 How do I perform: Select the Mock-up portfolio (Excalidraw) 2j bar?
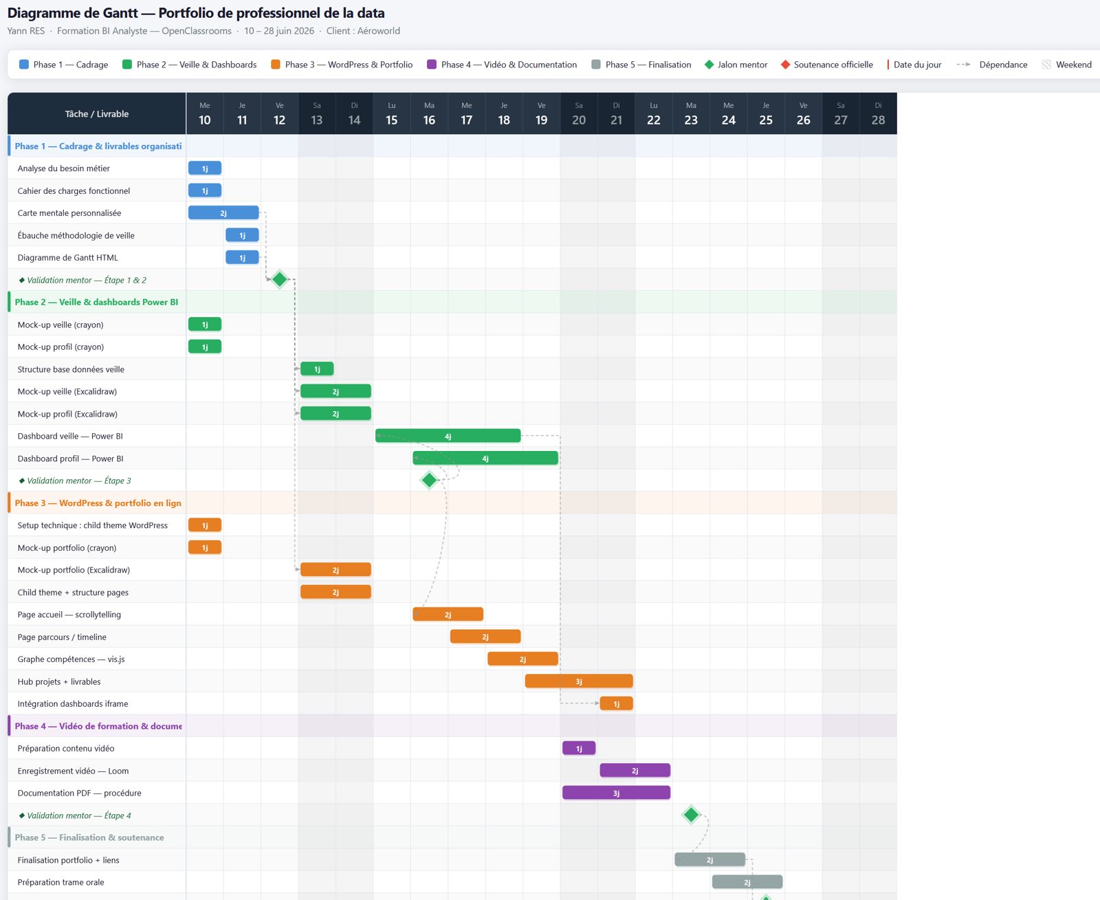[x=335, y=569]
